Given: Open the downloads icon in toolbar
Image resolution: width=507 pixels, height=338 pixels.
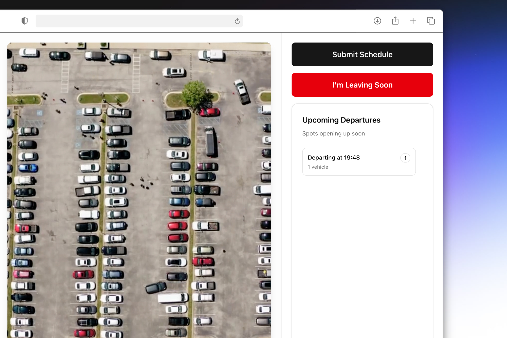Looking at the screenshot, I should tap(377, 21).
